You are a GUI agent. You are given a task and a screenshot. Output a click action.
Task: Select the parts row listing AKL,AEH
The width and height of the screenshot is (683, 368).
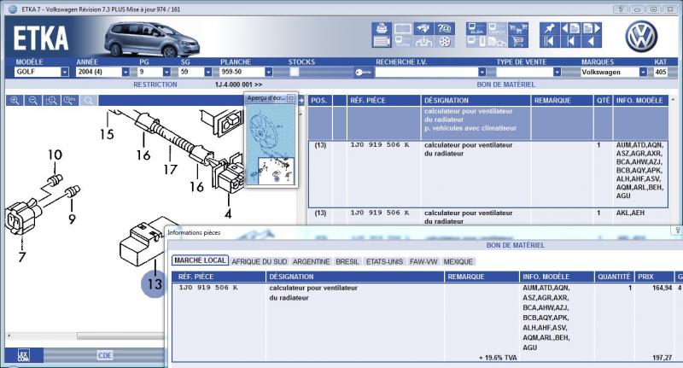[x=488, y=217]
